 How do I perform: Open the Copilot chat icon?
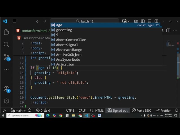pyautogui.click(x=124, y=21)
